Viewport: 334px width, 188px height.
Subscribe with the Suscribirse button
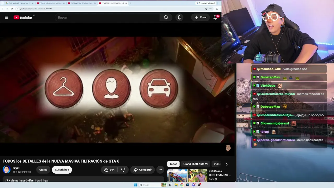[62, 170]
